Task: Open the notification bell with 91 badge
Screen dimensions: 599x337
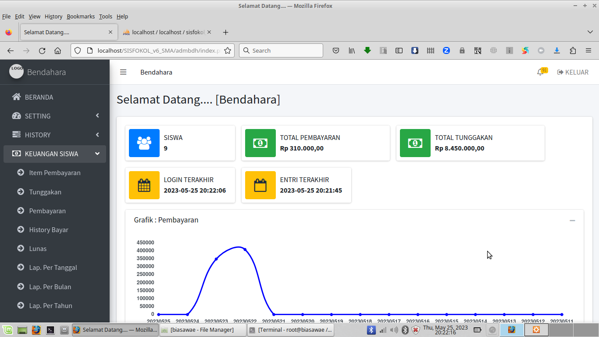Action: point(542,72)
